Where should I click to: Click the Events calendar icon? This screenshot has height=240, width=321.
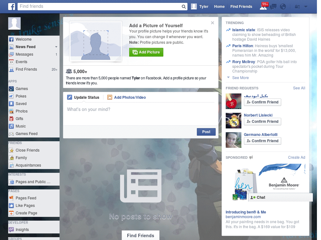tap(11, 62)
